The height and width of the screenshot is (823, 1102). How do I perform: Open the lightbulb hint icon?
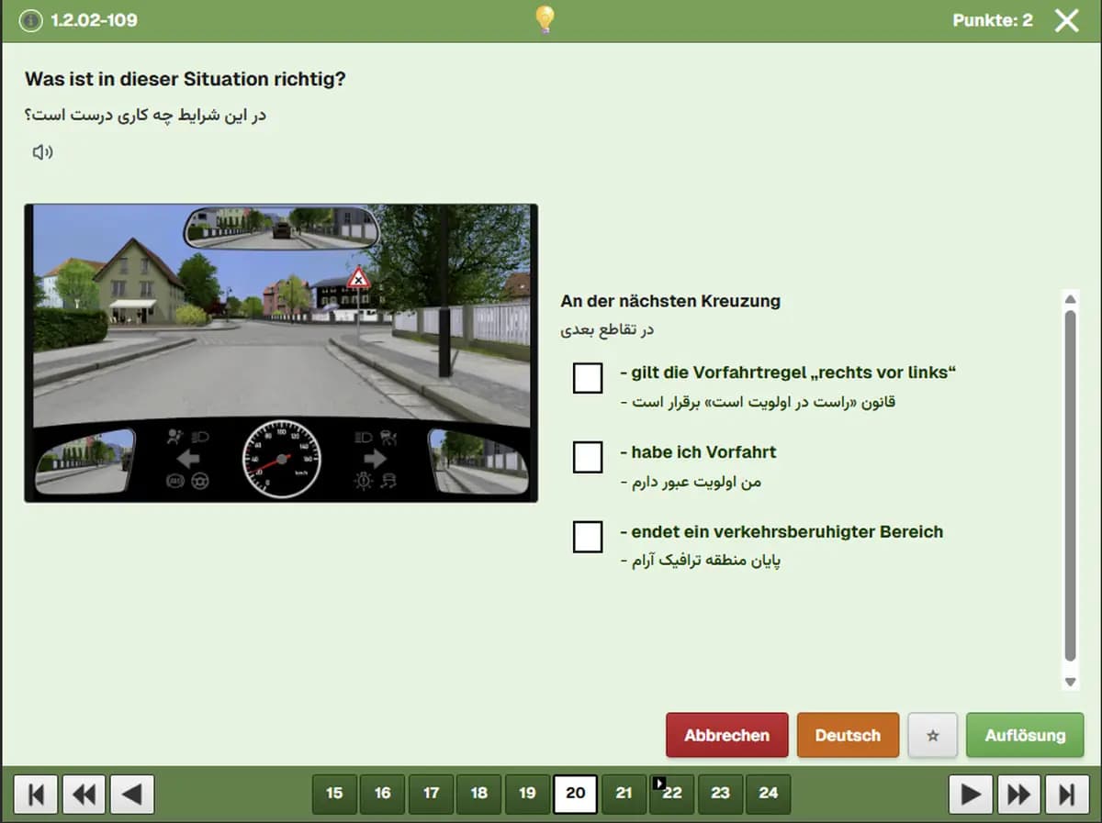click(x=545, y=19)
